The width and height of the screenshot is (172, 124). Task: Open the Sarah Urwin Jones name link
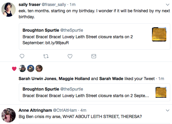[x=37, y=79]
